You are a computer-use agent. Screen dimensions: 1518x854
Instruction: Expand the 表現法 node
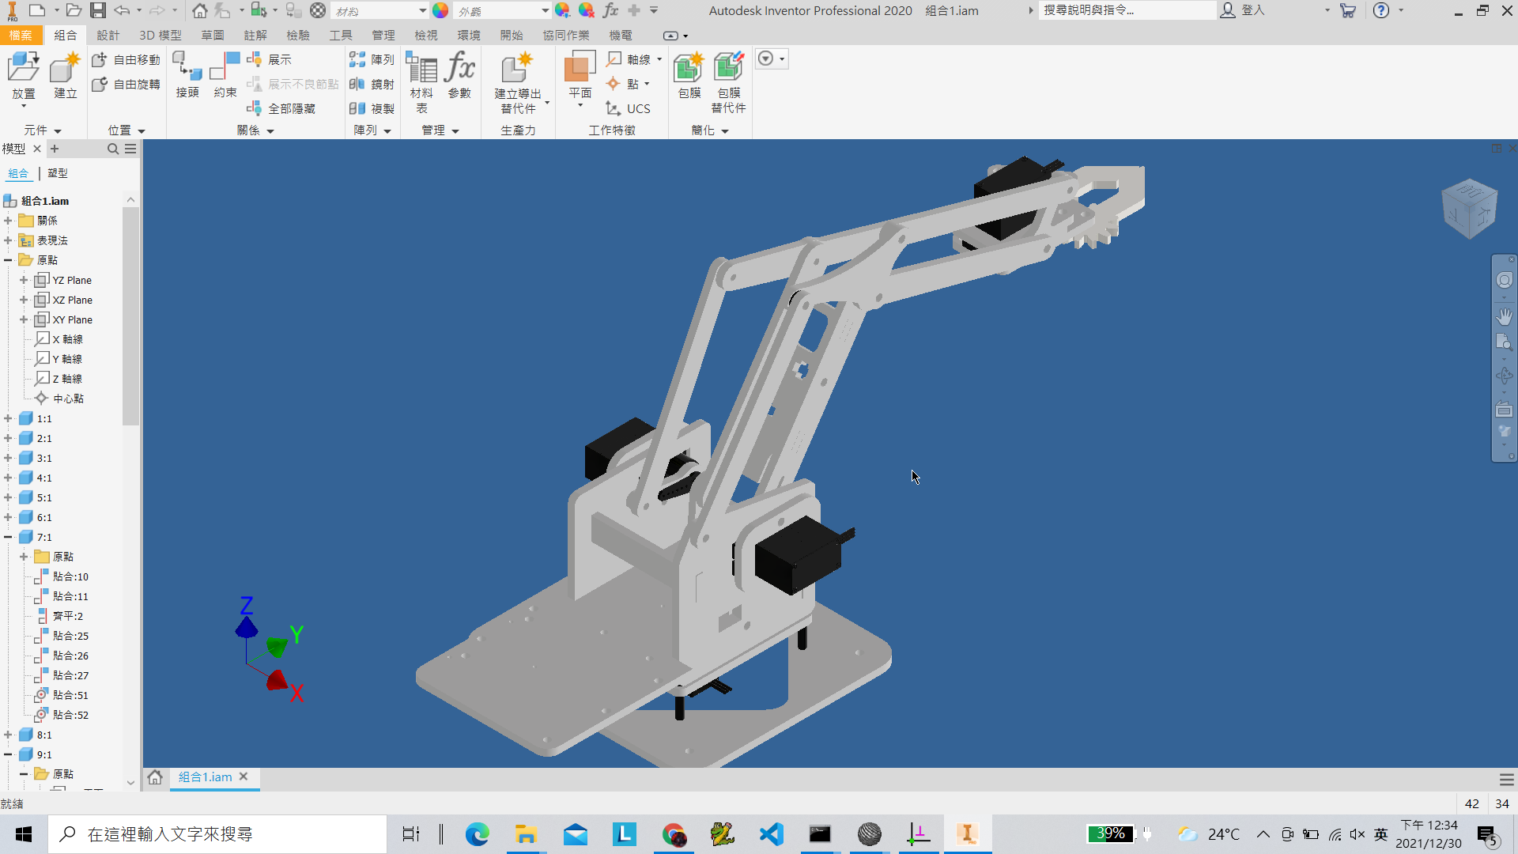point(8,240)
